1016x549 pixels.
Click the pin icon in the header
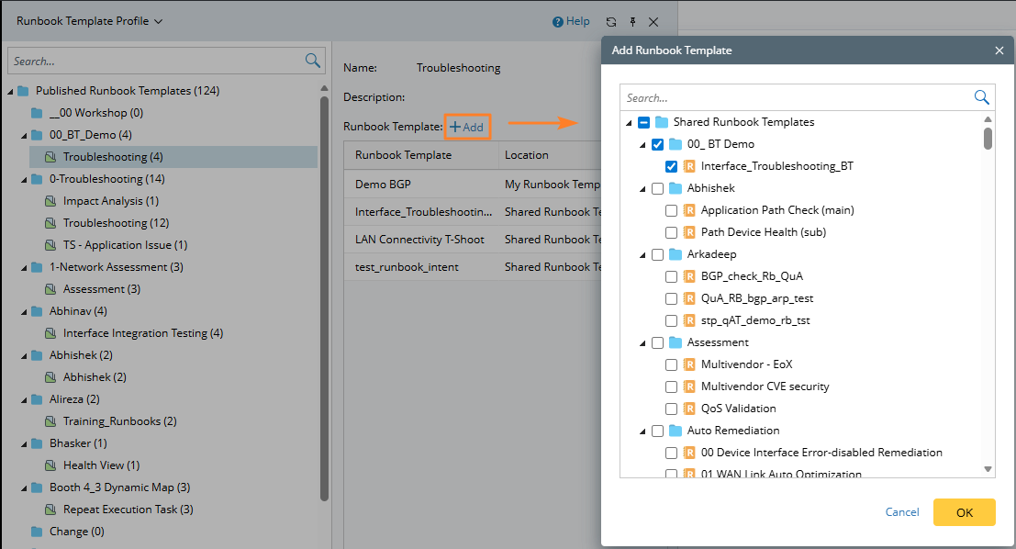tap(632, 21)
